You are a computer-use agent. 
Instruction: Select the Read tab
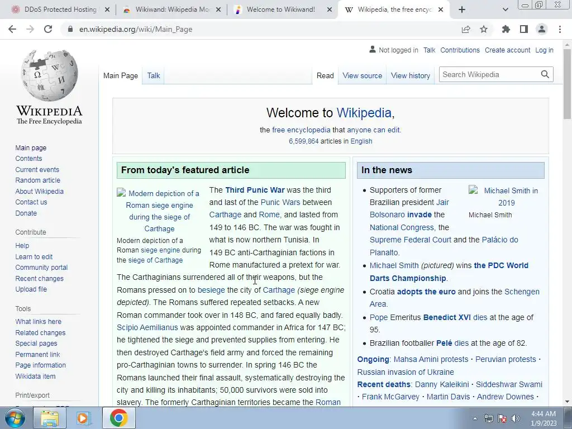pos(325,75)
